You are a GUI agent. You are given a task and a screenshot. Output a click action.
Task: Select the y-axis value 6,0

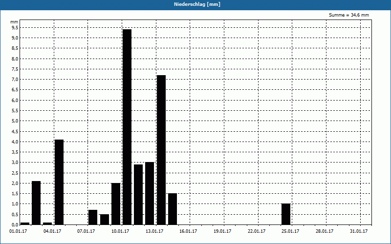tap(15, 100)
